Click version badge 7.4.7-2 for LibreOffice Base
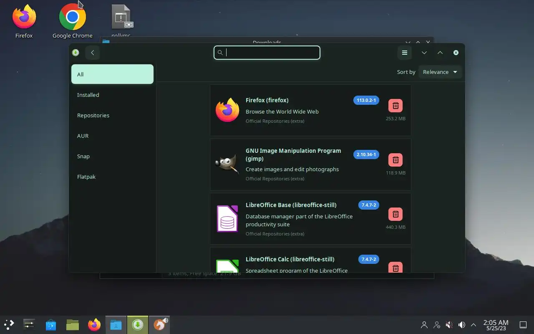The height and width of the screenshot is (334, 534). click(x=369, y=205)
